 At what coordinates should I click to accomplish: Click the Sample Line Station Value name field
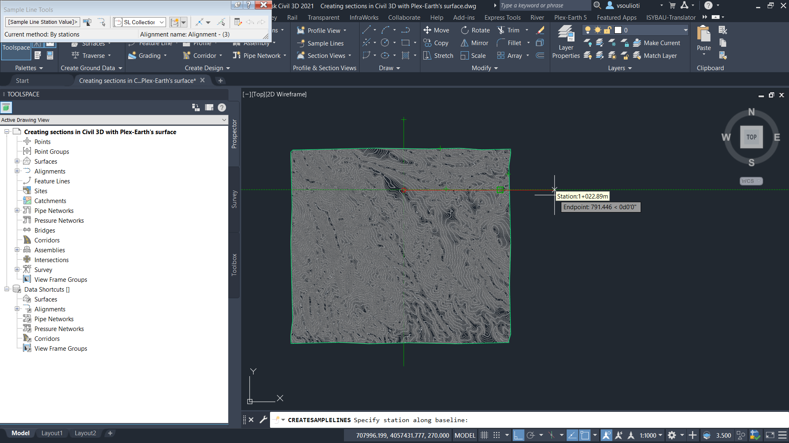[43, 22]
